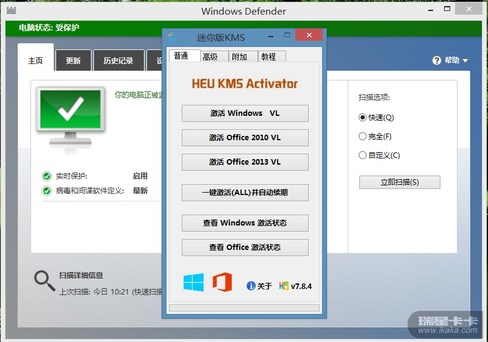Open the 历史记录 tab in Windows Defender
488x342 pixels.
point(118,60)
